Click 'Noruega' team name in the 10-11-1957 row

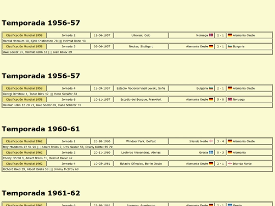[238, 99]
